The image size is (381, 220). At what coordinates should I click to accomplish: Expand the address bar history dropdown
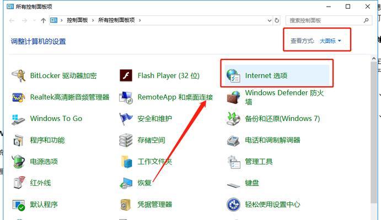[x=270, y=20]
